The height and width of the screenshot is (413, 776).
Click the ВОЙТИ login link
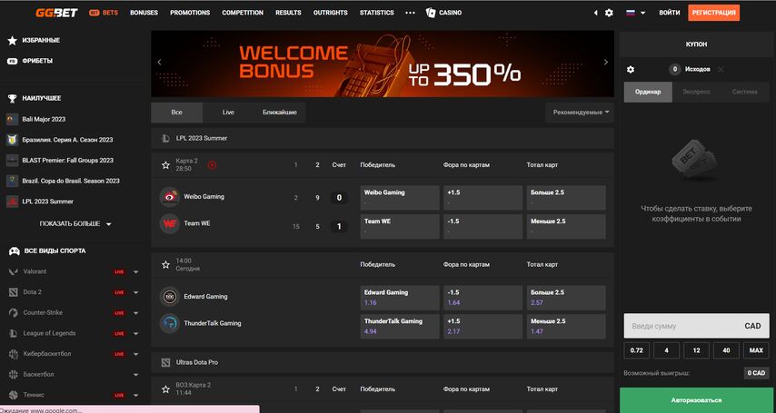pos(669,13)
